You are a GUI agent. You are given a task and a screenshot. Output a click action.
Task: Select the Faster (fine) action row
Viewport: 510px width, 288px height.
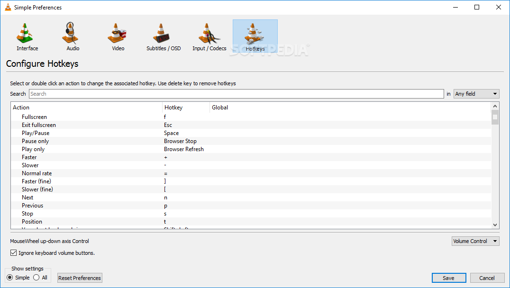pos(251,181)
